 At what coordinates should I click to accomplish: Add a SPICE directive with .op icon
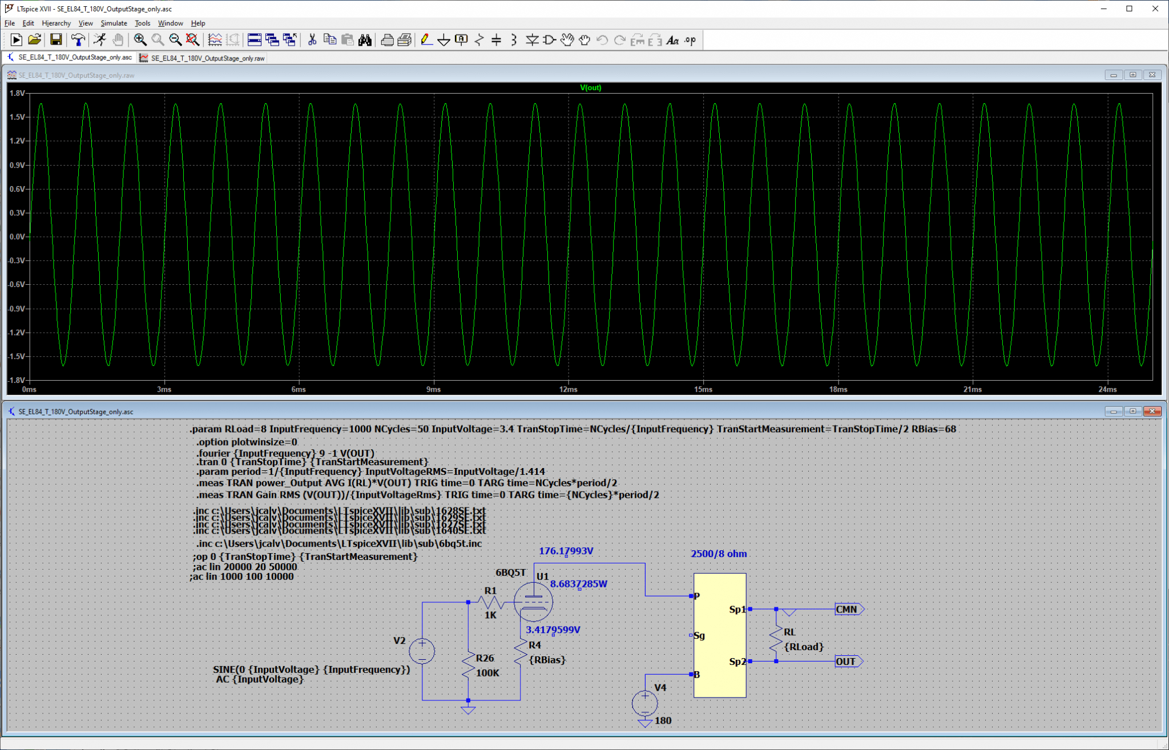tap(691, 39)
